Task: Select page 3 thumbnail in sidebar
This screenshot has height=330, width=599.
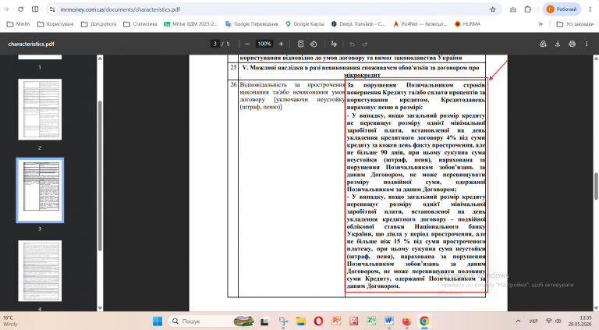Action: (x=40, y=190)
